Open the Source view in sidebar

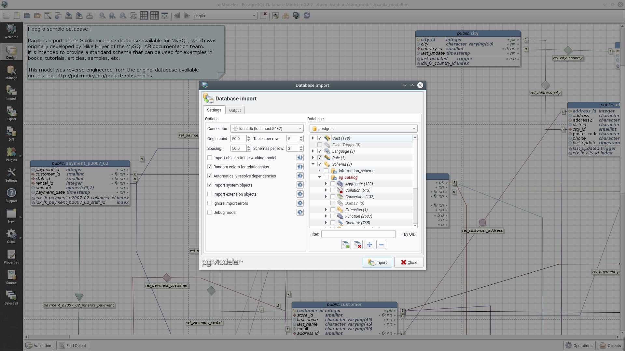11,277
